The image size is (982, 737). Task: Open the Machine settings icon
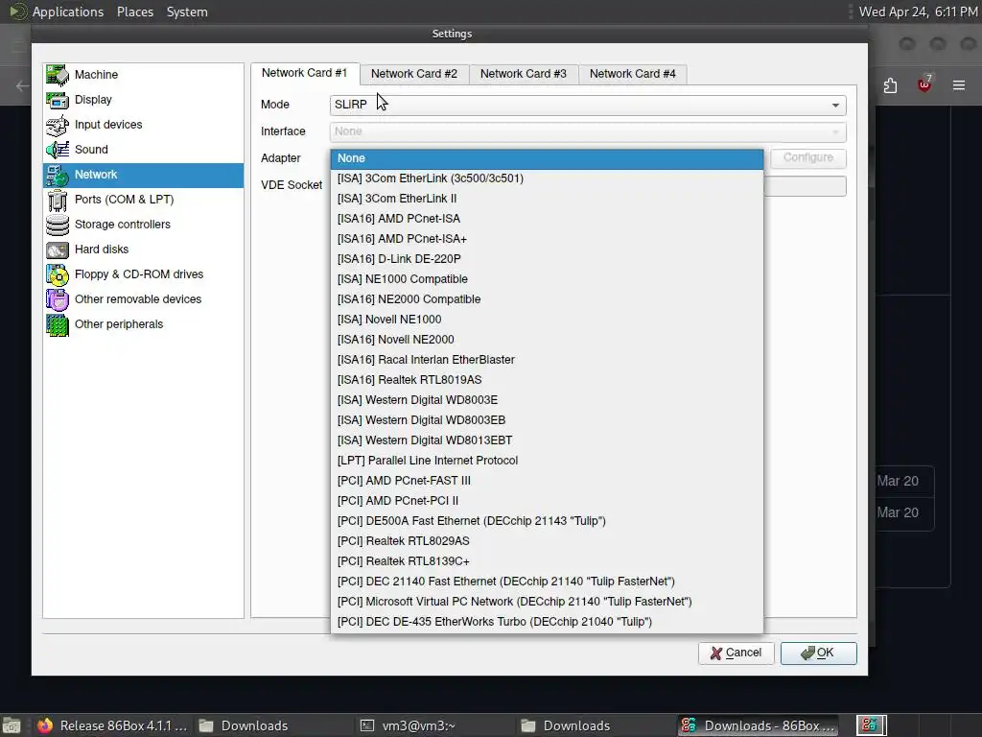[x=58, y=75]
